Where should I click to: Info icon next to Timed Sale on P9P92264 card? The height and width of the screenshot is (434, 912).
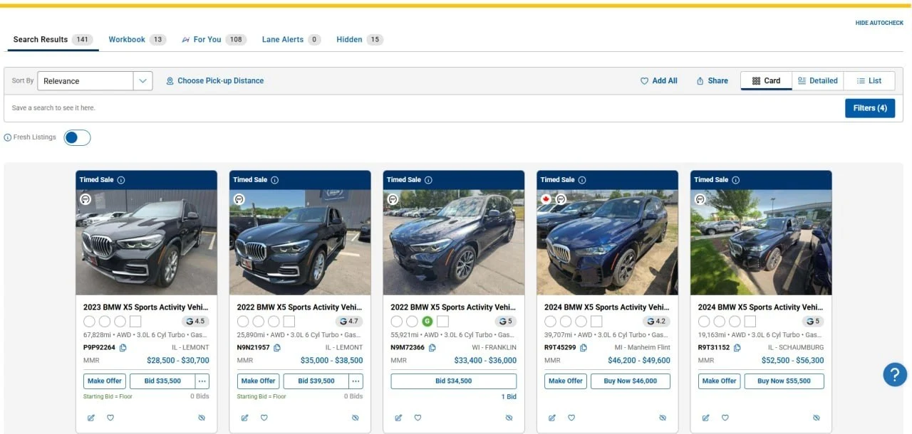(121, 180)
